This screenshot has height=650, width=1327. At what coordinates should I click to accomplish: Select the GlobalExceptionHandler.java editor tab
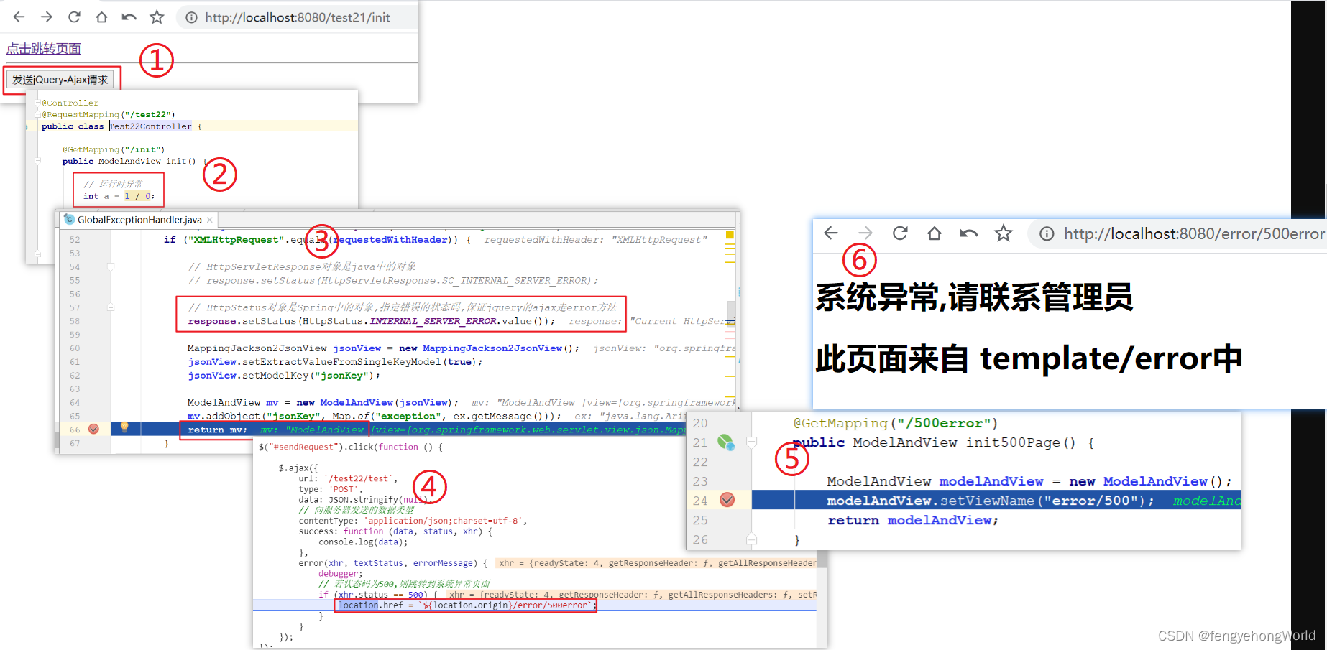[139, 220]
